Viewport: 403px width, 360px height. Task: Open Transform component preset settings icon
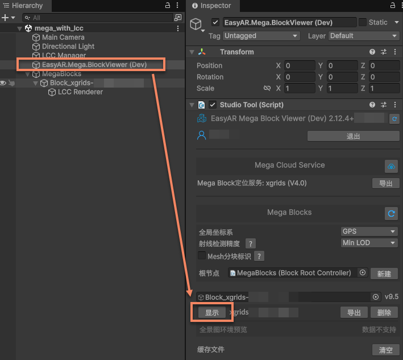tap(384, 52)
